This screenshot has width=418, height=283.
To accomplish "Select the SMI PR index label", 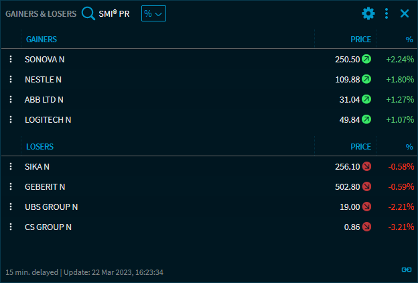I will (x=114, y=13).
